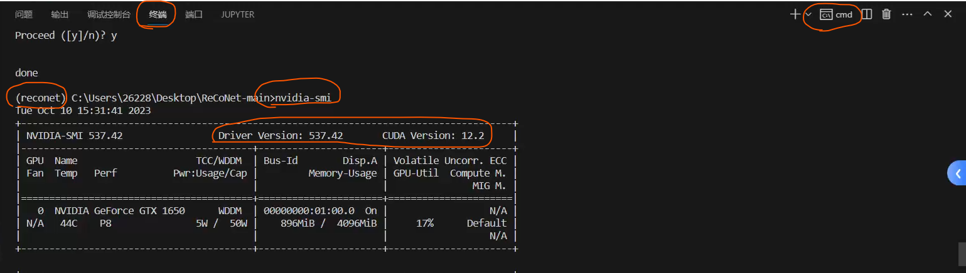Image resolution: width=966 pixels, height=273 pixels.
Task: Click the Tue Oct 10 15:31:41 2023 timestamp
Action: pyautogui.click(x=83, y=110)
